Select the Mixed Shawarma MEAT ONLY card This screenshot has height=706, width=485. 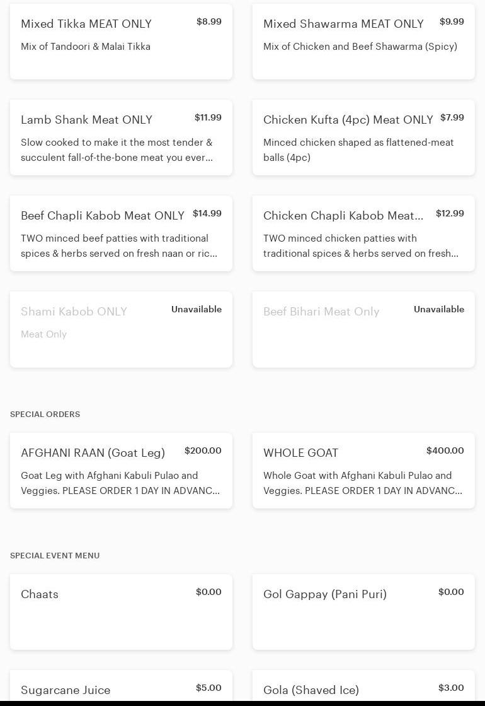(343, 24)
